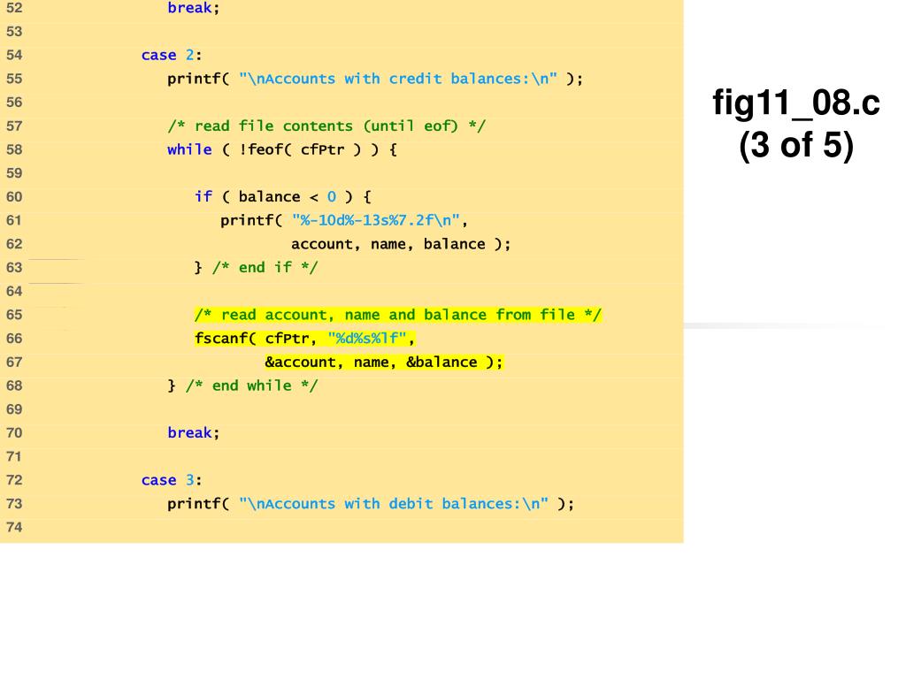
Task: Click the '} /* end while */' line
Action: click(242, 385)
